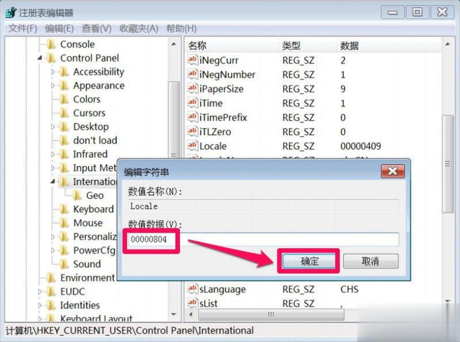This screenshot has height=342, width=460.
Task: Click the iNegNumber string value icon
Action: pyautogui.click(x=192, y=75)
